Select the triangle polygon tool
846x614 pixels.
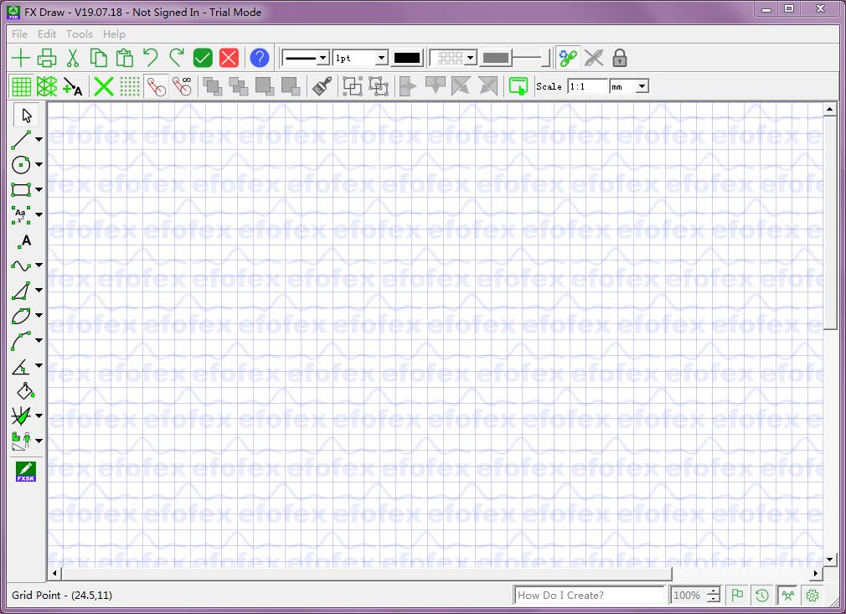21,291
